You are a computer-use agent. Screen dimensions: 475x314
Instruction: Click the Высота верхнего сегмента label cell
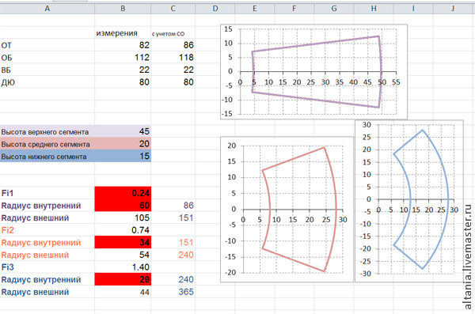pyautogui.click(x=47, y=131)
